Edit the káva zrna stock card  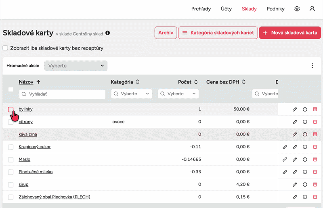pos(295,134)
